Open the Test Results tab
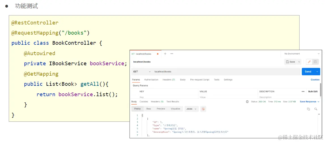Screen dimensions: 325x142 (x=173, y=102)
